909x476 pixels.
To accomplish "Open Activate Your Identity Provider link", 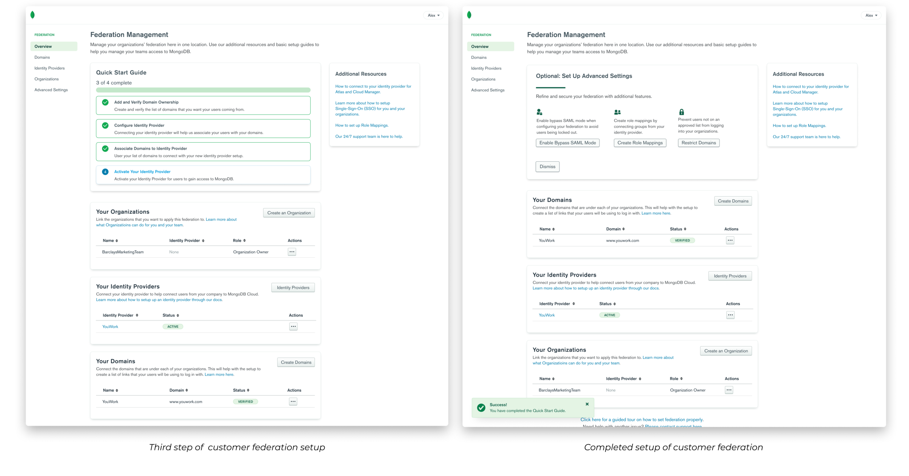I will point(142,172).
